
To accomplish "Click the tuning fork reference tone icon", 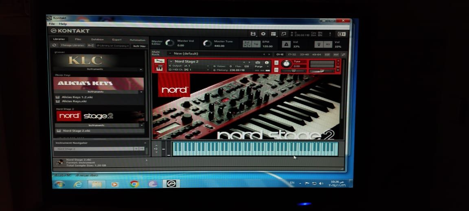I will (319, 44).
